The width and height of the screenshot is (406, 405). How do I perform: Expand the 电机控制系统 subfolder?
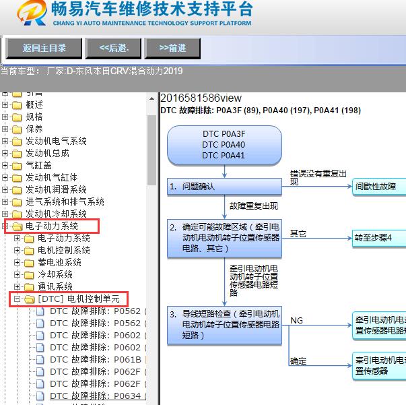[17, 250]
